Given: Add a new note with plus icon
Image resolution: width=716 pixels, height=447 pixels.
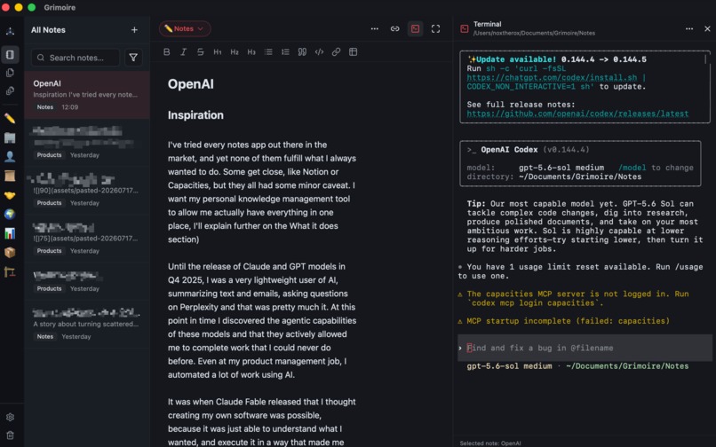Looking at the screenshot, I should click(x=134, y=30).
